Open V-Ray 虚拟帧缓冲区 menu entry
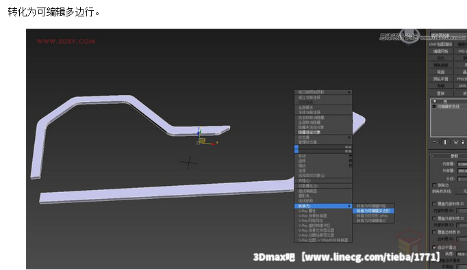Image resolution: width=467 pixels, height=270 pixels. tap(323, 226)
